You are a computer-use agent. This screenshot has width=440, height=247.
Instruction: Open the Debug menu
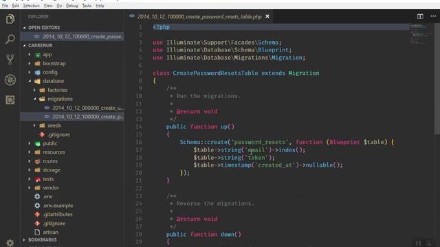71,5
